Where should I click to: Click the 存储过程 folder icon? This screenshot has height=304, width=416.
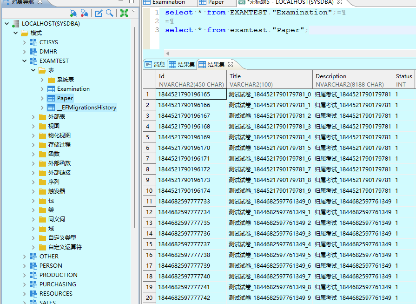coord(42,145)
